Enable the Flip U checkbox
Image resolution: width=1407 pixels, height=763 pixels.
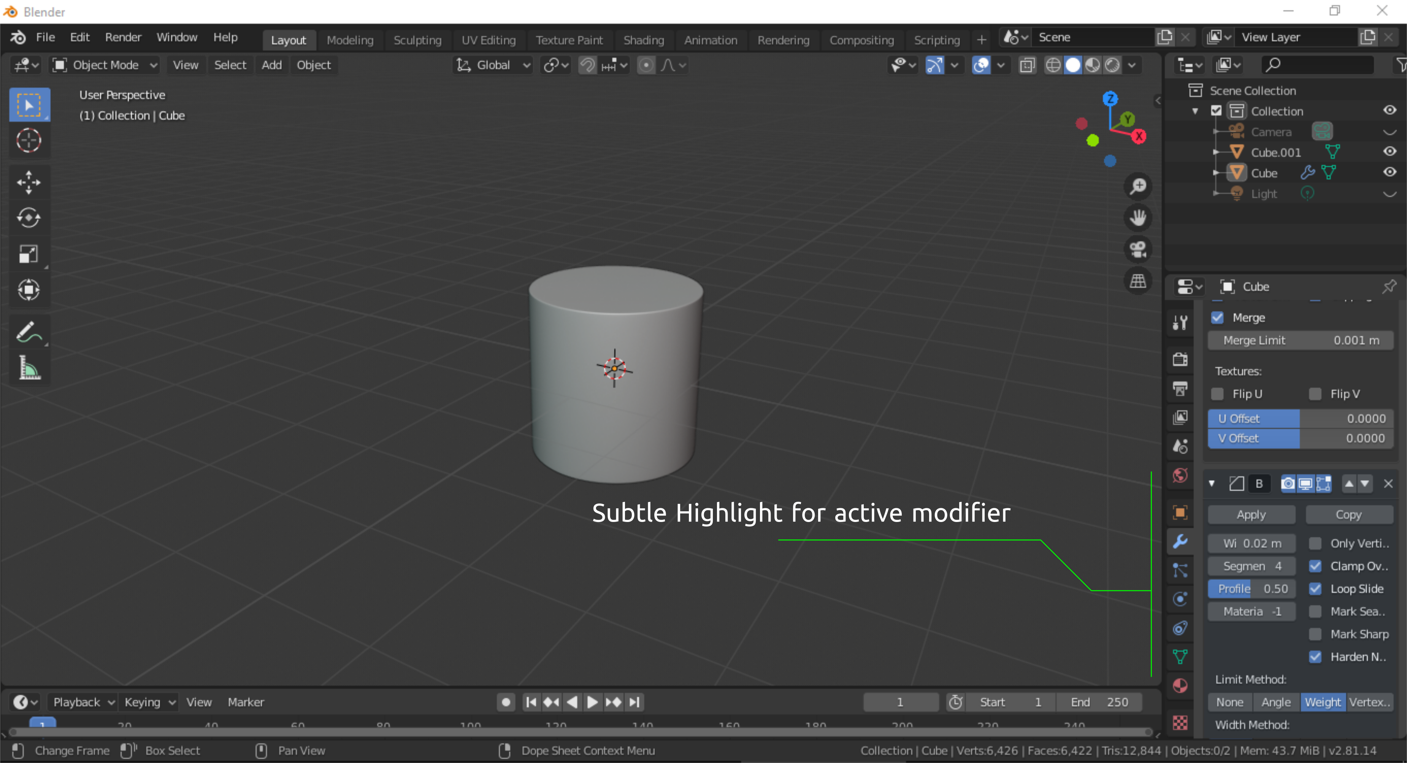point(1217,394)
